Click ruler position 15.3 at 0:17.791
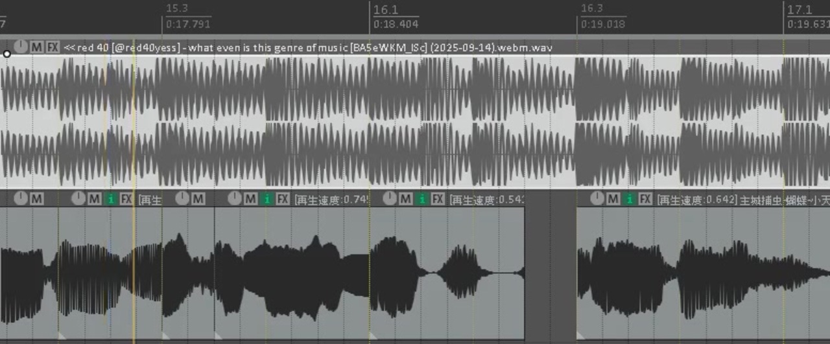Image resolution: width=830 pixels, height=344 pixels. pyautogui.click(x=188, y=17)
